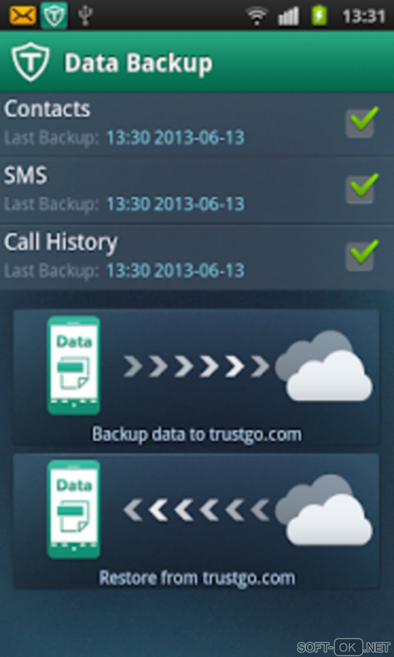Image resolution: width=394 pixels, height=657 pixels.
Task: Tap the right-pointing arrows in backup panel
Action: click(x=196, y=366)
